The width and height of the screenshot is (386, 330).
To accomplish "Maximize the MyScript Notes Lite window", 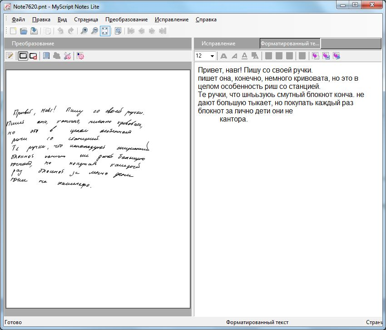I will coord(355,5).
